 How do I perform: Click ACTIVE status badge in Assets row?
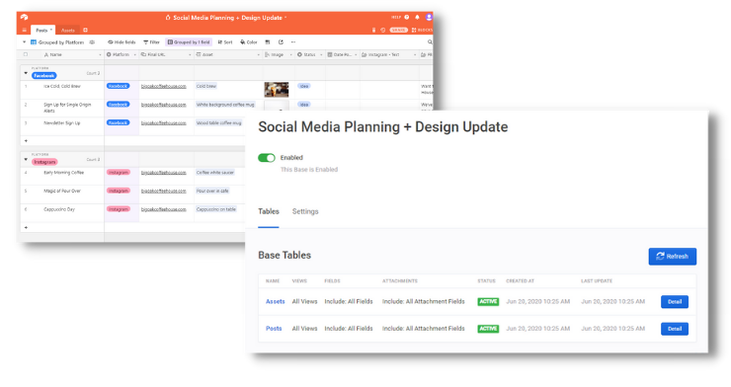(488, 302)
